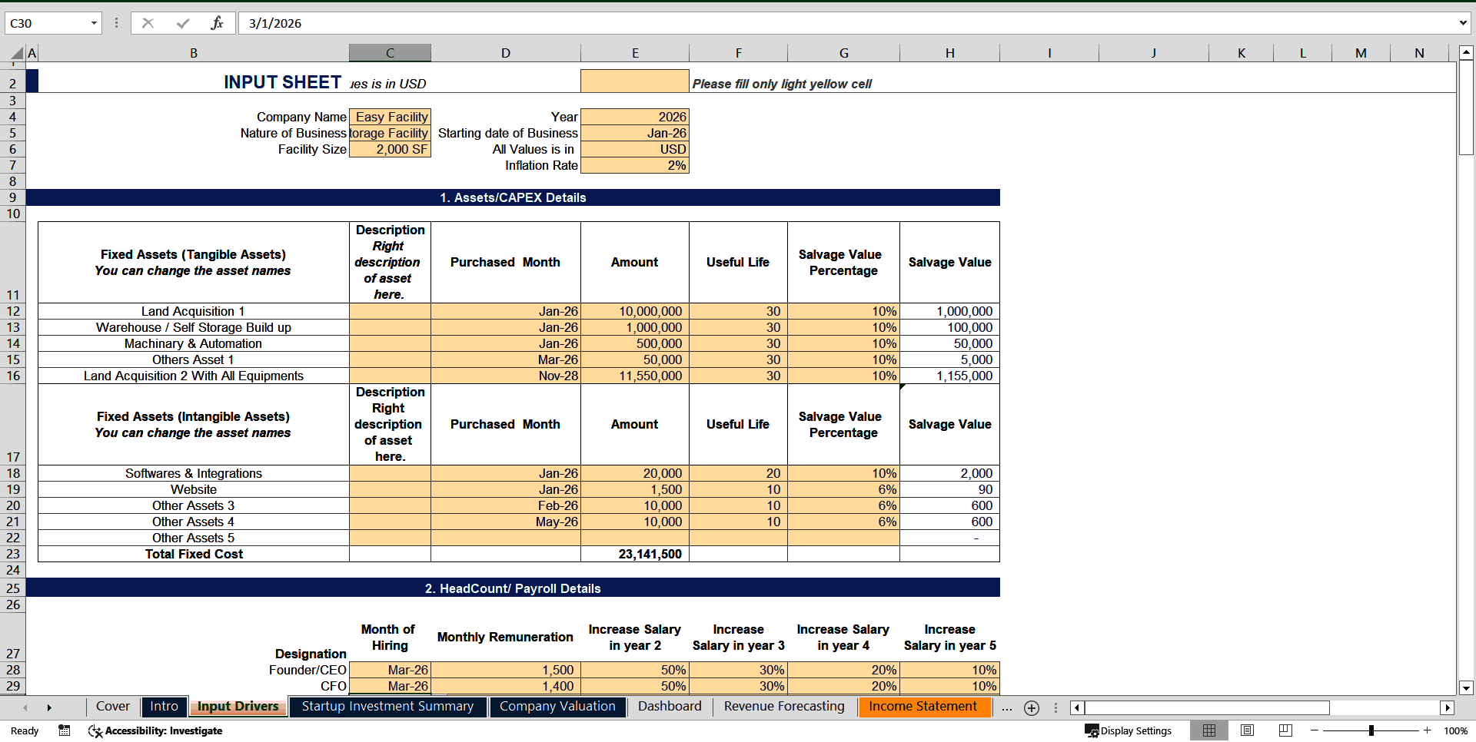The height and width of the screenshot is (742, 1476).
Task: Click the horizontal scrollbar thumb
Action: pos(1207,708)
